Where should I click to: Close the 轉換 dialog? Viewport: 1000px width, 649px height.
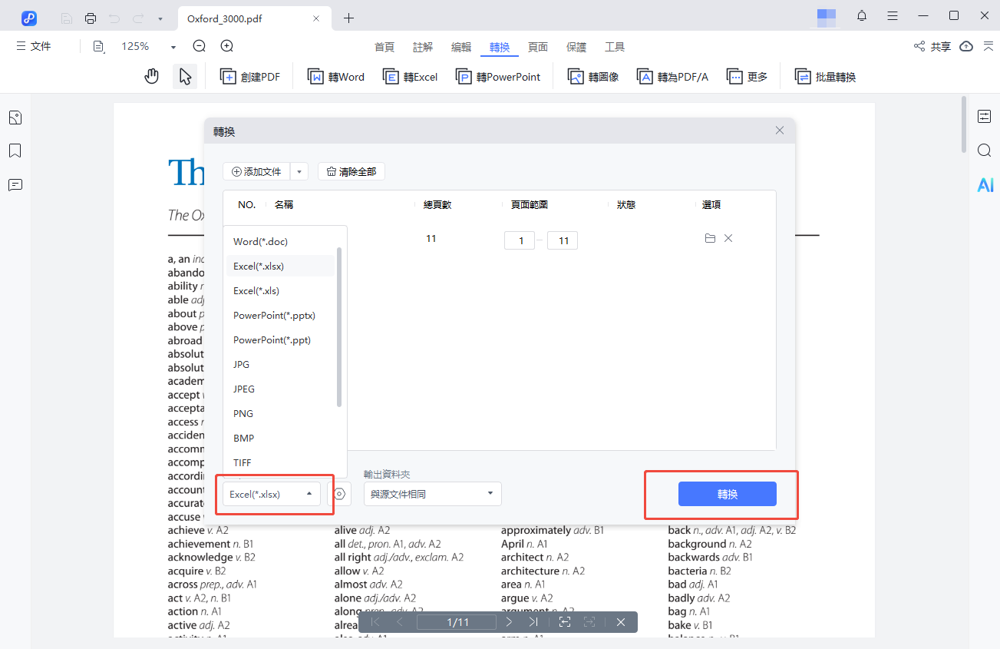[780, 131]
